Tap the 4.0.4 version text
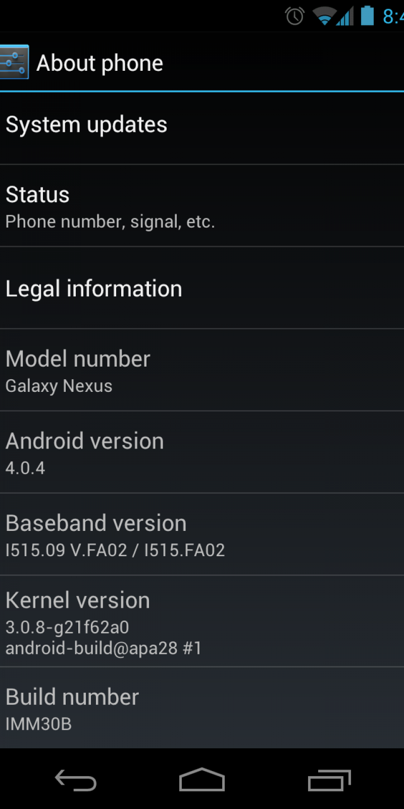The width and height of the screenshot is (404, 809). coord(25,468)
